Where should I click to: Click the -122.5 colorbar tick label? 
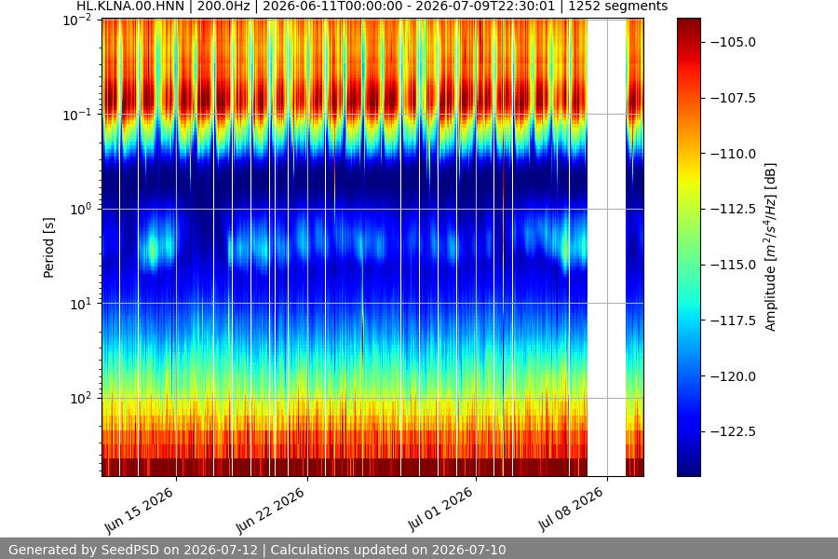(x=734, y=431)
